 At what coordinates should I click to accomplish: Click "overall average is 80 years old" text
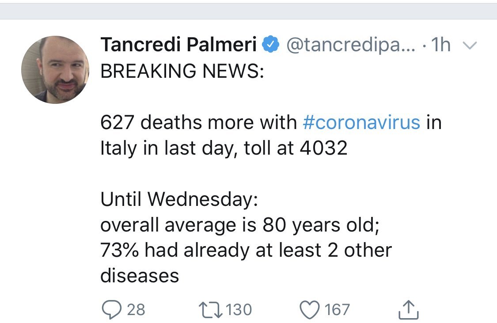coord(239,225)
